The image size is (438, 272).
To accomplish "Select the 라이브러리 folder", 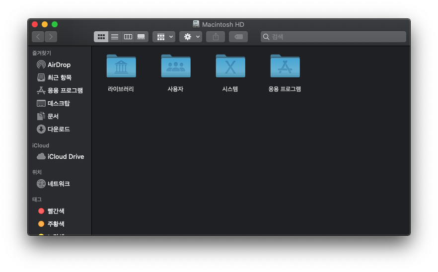I will click(121, 66).
